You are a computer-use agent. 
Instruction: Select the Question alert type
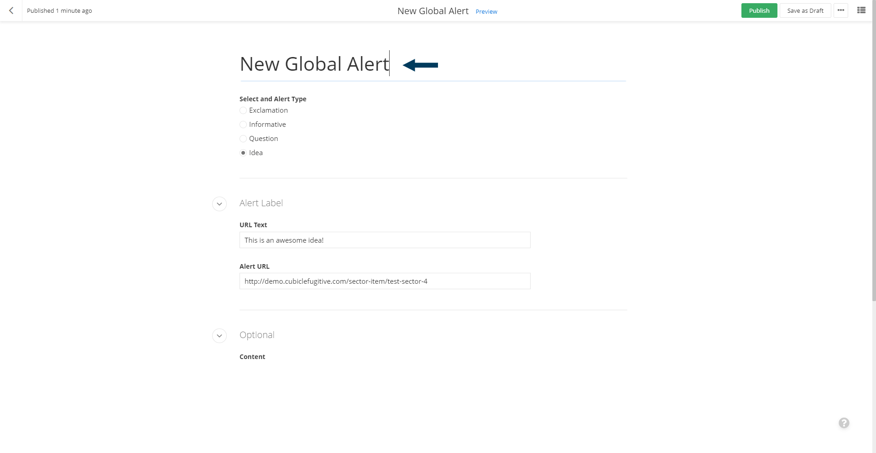[243, 139]
